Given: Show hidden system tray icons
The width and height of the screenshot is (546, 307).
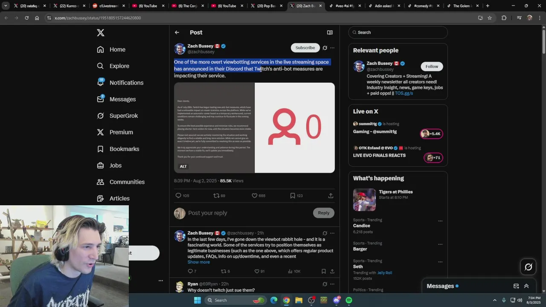Looking at the screenshot, I should tap(495, 300).
